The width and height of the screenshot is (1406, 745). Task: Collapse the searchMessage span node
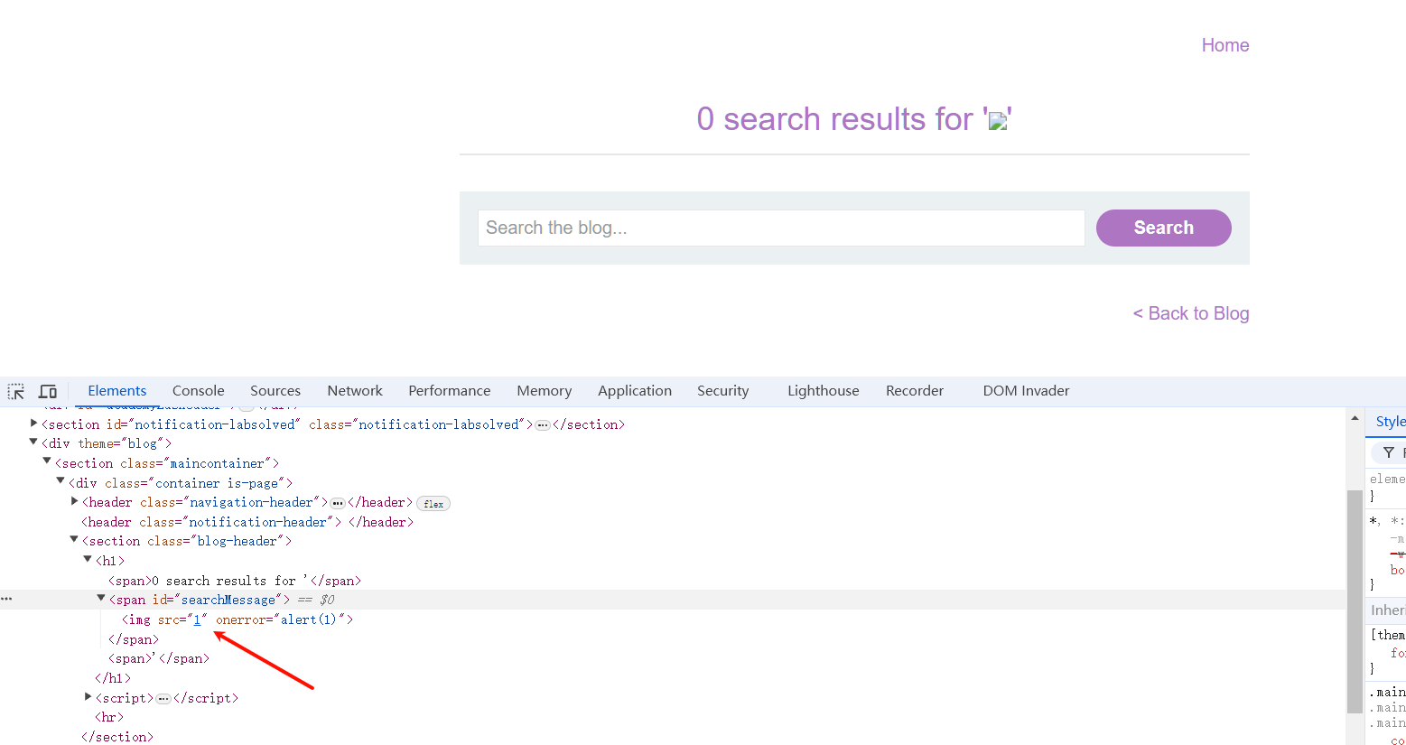101,599
